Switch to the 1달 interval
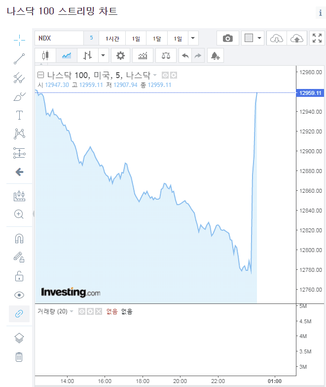 click(157, 39)
